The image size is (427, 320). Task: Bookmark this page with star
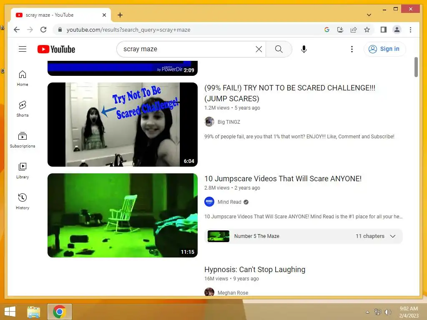coord(367,30)
